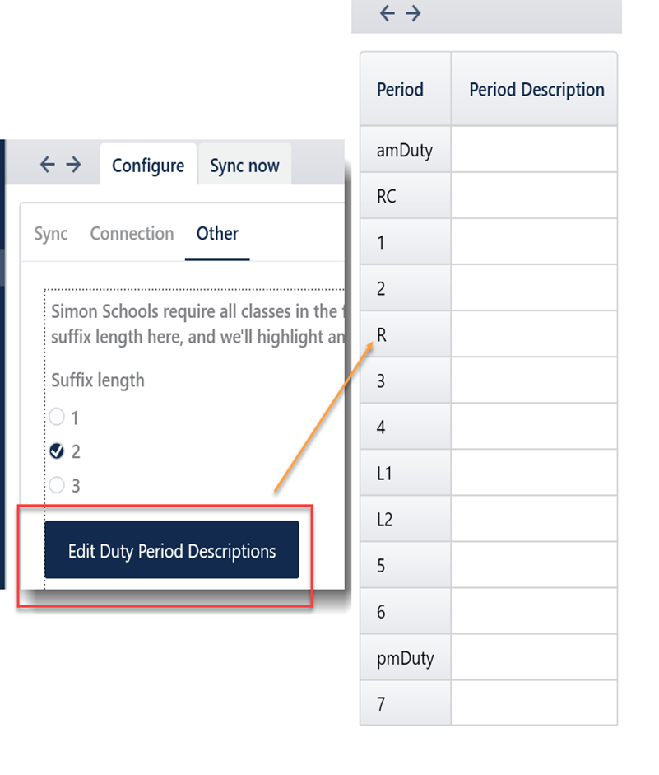Click the forward arrow beside Configure tab

pyautogui.click(x=73, y=165)
